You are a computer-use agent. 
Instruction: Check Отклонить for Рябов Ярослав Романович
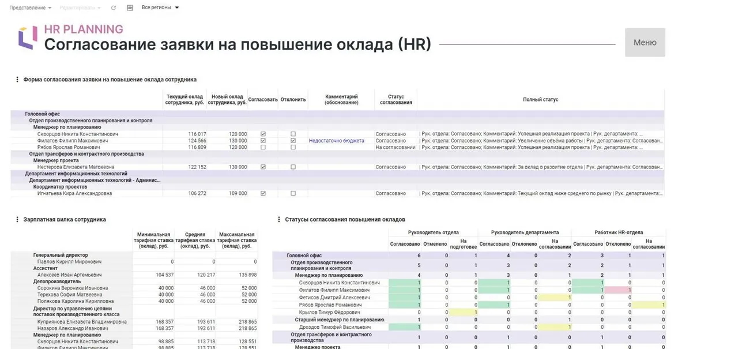(x=293, y=147)
